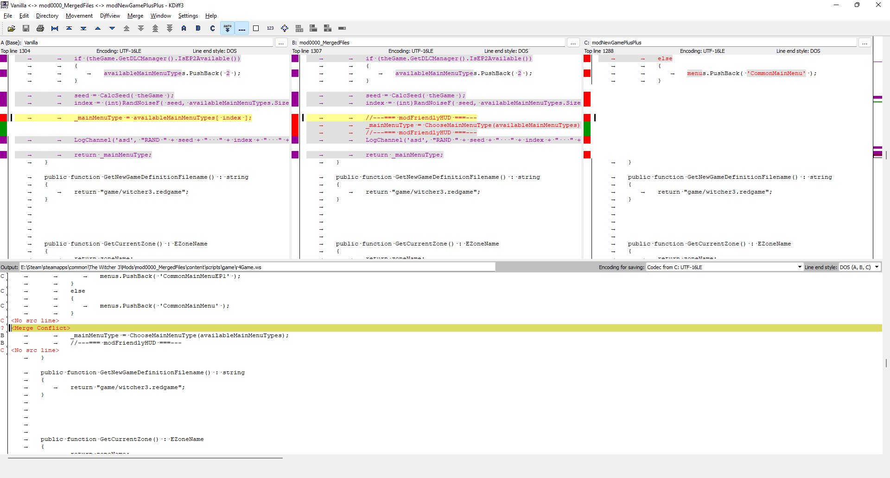Click the B mod0000_MergedFiles filename field
This screenshot has height=478, width=890.
[432, 43]
